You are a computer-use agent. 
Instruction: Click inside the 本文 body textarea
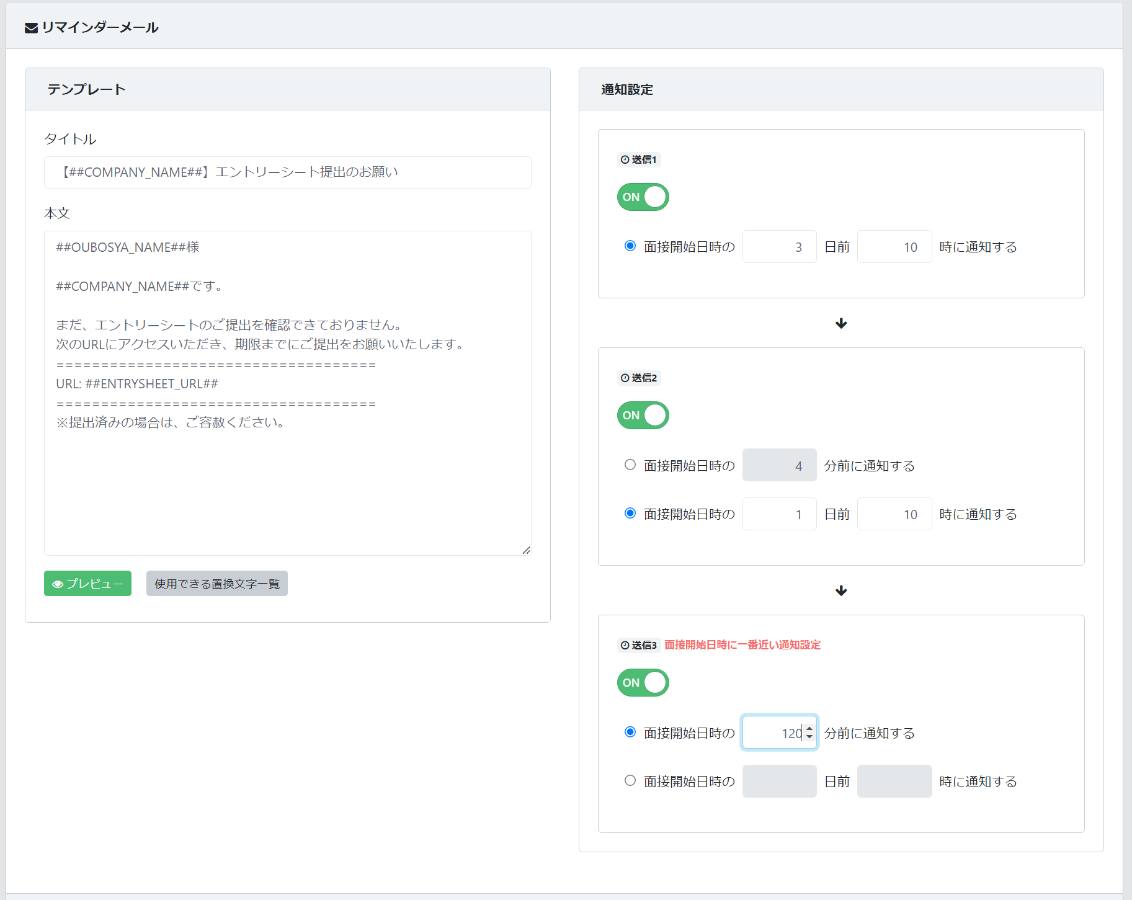tap(287, 484)
